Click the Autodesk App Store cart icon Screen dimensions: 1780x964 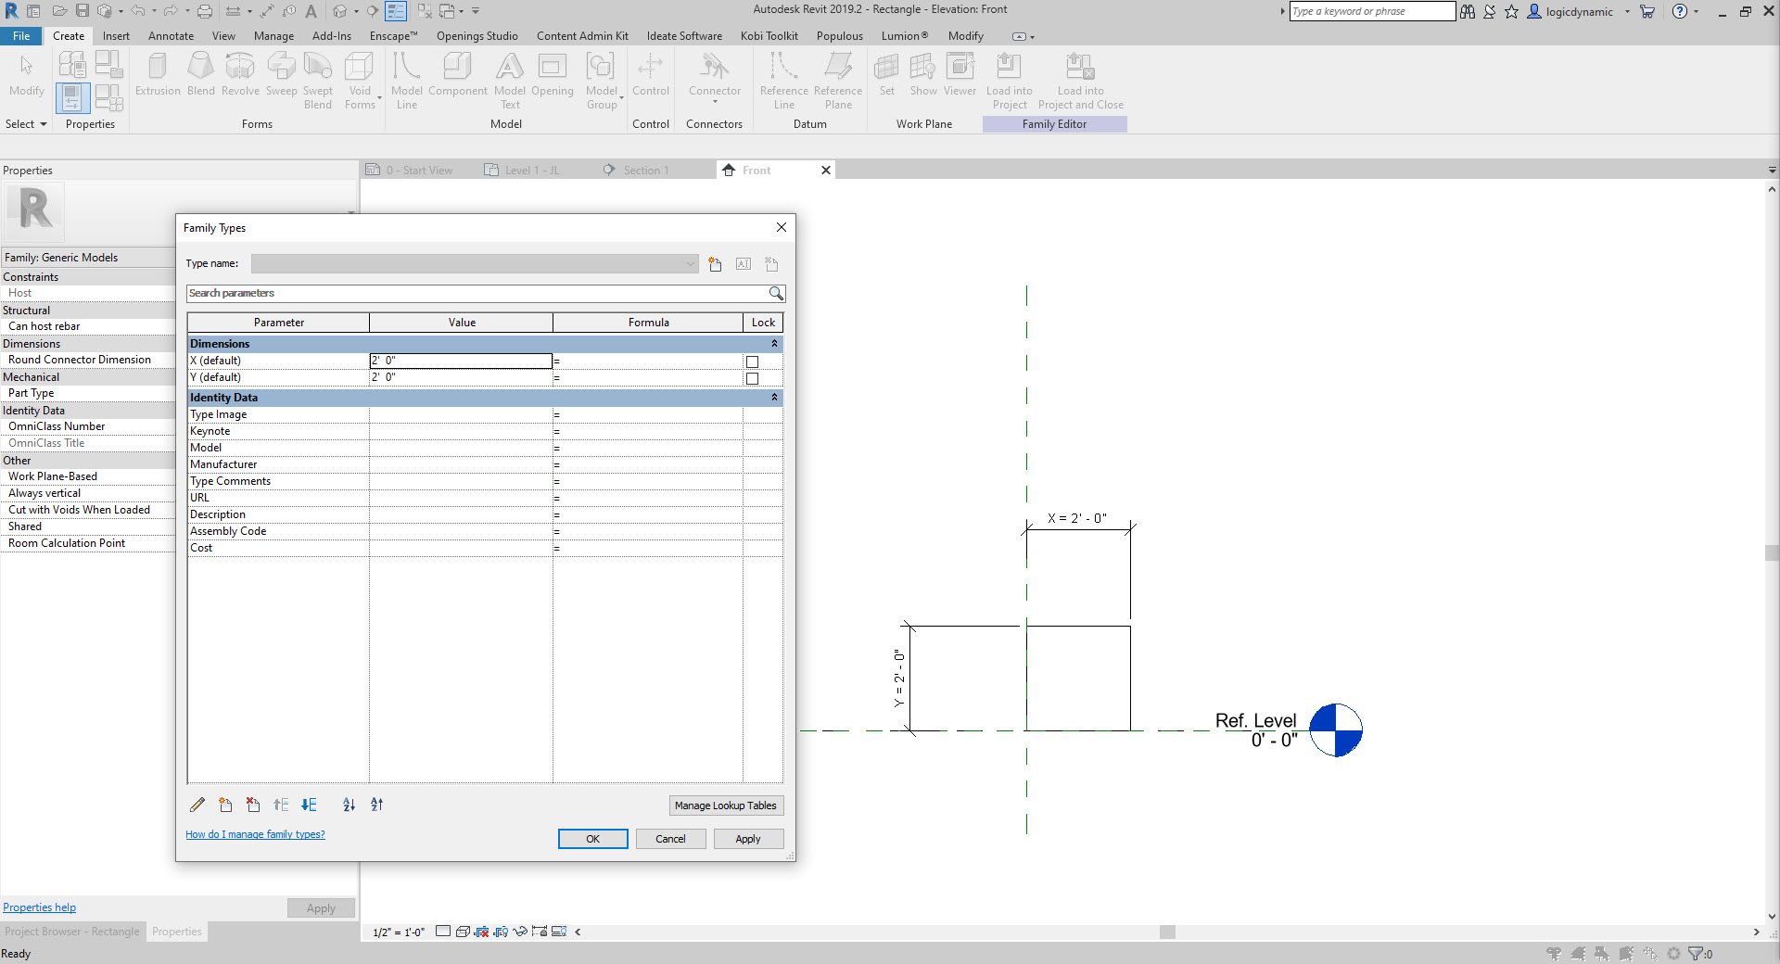[1647, 11]
